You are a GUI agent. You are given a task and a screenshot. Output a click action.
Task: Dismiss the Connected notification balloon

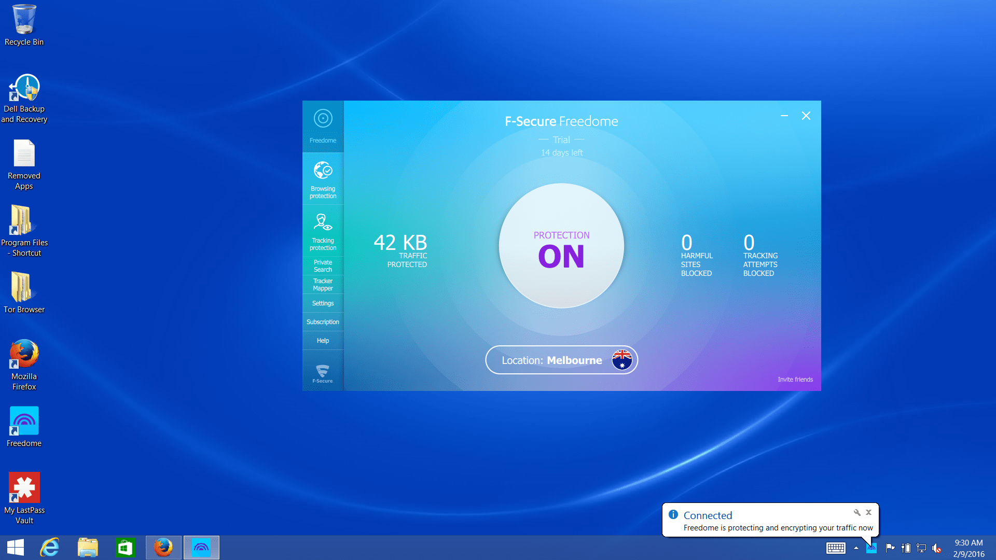pyautogui.click(x=868, y=512)
